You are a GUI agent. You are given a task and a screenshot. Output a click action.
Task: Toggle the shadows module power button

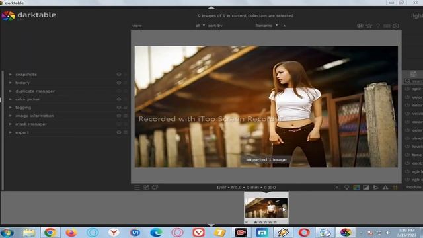pos(407,138)
